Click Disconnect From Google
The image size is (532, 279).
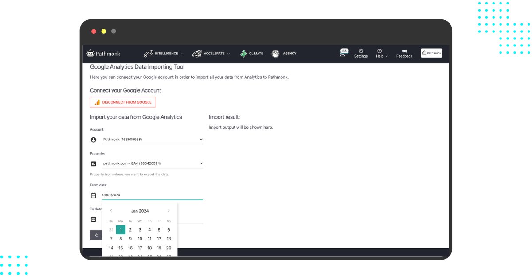click(123, 102)
